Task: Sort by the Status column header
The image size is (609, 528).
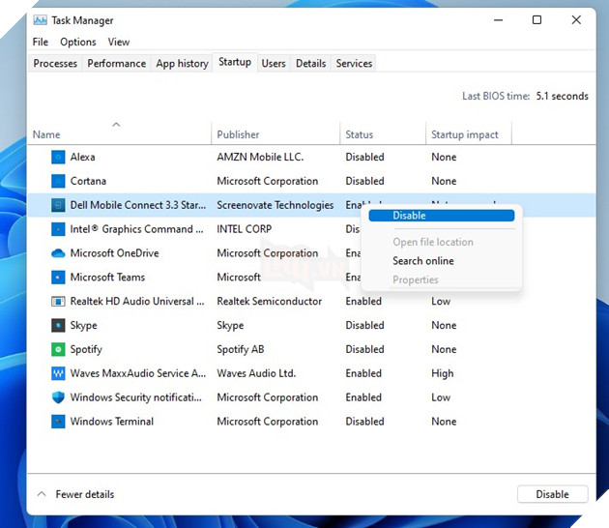Action: coord(360,134)
